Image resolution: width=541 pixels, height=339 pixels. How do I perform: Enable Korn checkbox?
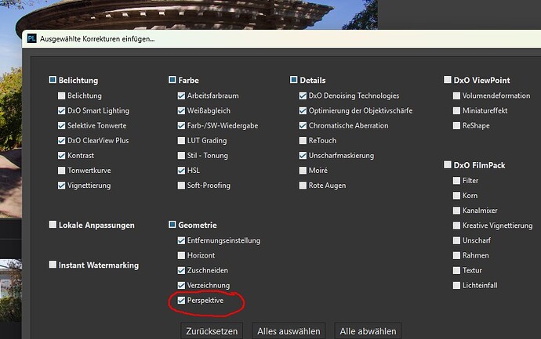point(456,196)
